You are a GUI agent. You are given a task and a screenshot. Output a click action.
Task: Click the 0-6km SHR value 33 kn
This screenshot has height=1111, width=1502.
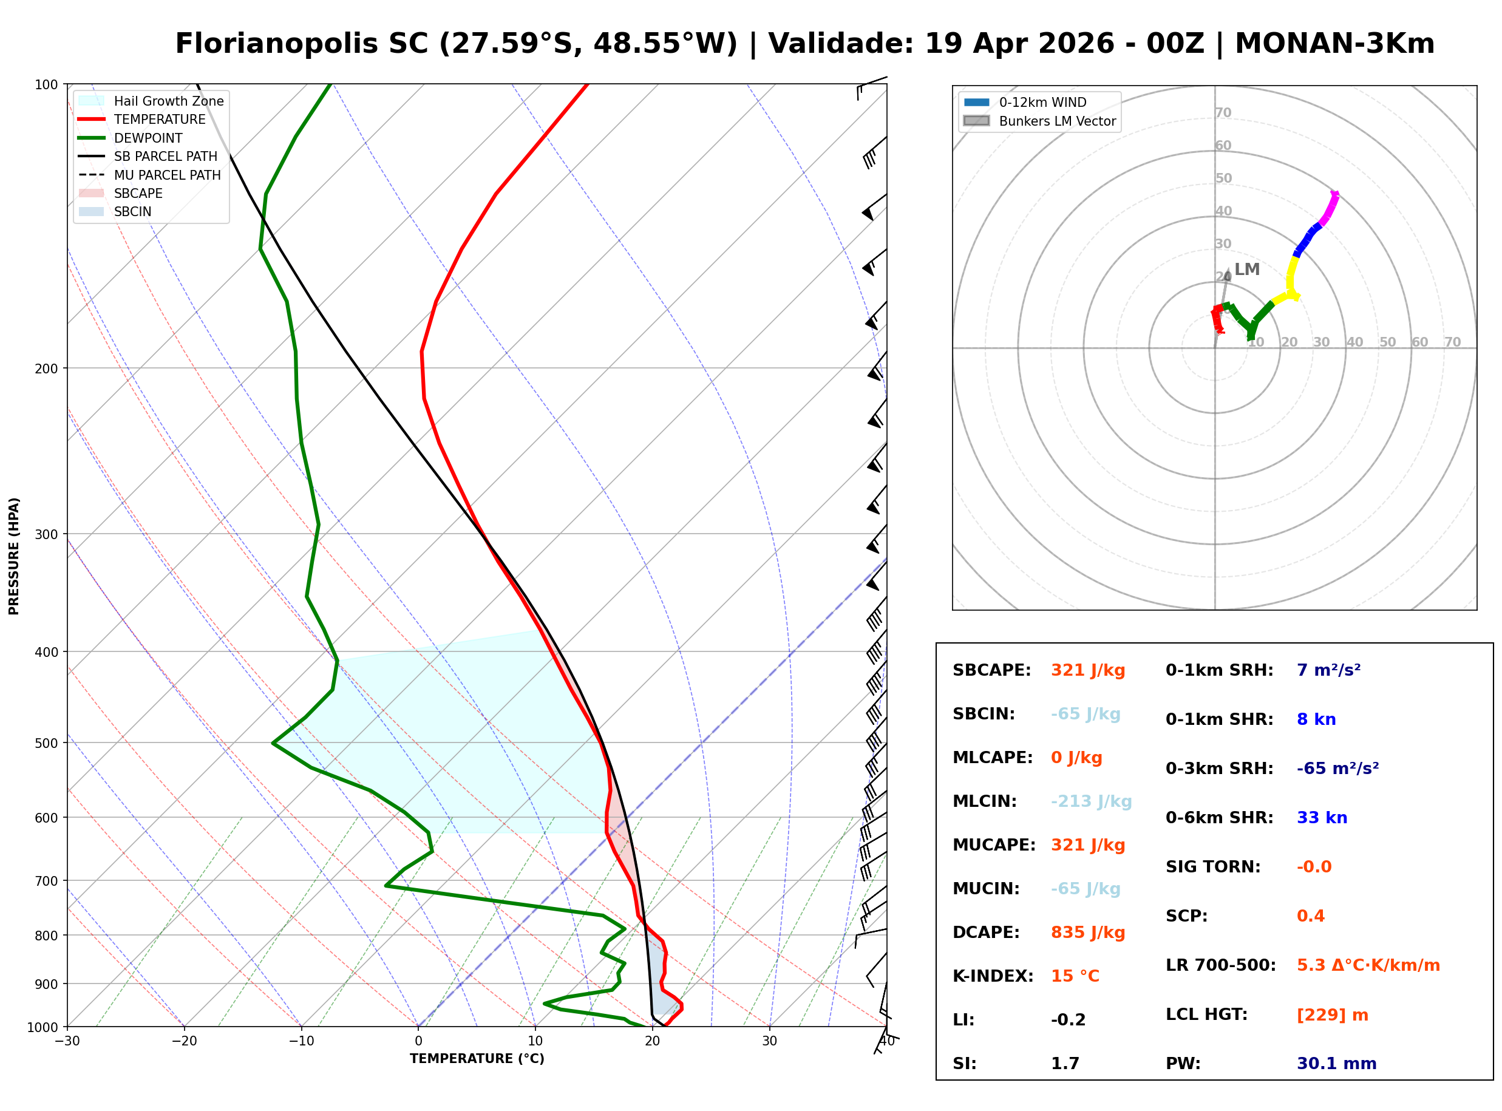(x=1322, y=818)
